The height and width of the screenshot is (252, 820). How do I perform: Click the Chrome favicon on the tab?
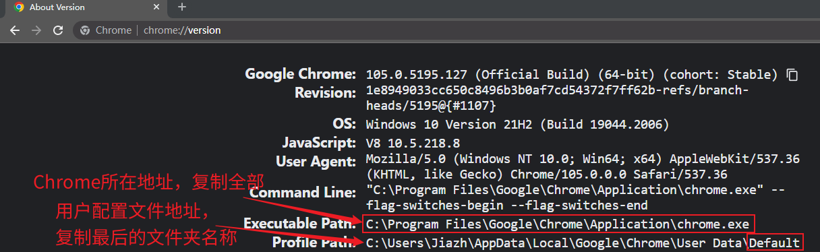click(19, 7)
